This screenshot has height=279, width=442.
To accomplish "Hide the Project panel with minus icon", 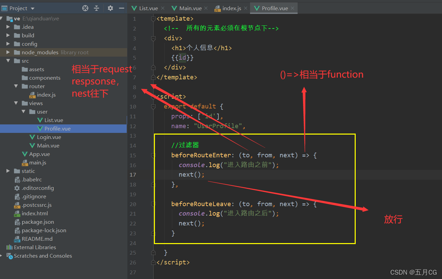I will (122, 8).
